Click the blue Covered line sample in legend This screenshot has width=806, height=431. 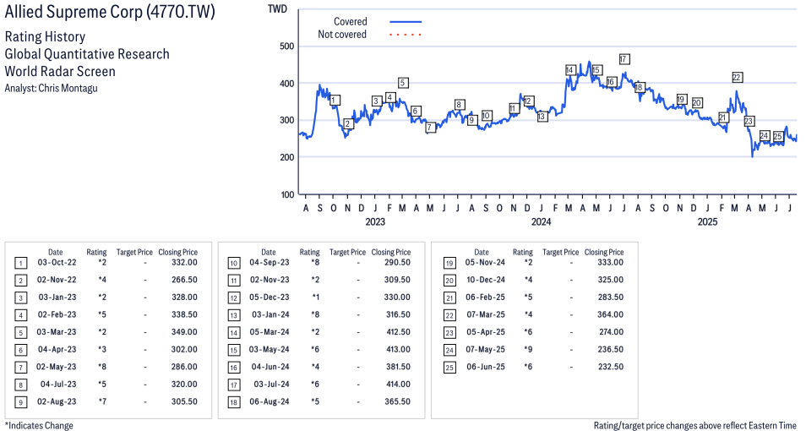(x=406, y=22)
